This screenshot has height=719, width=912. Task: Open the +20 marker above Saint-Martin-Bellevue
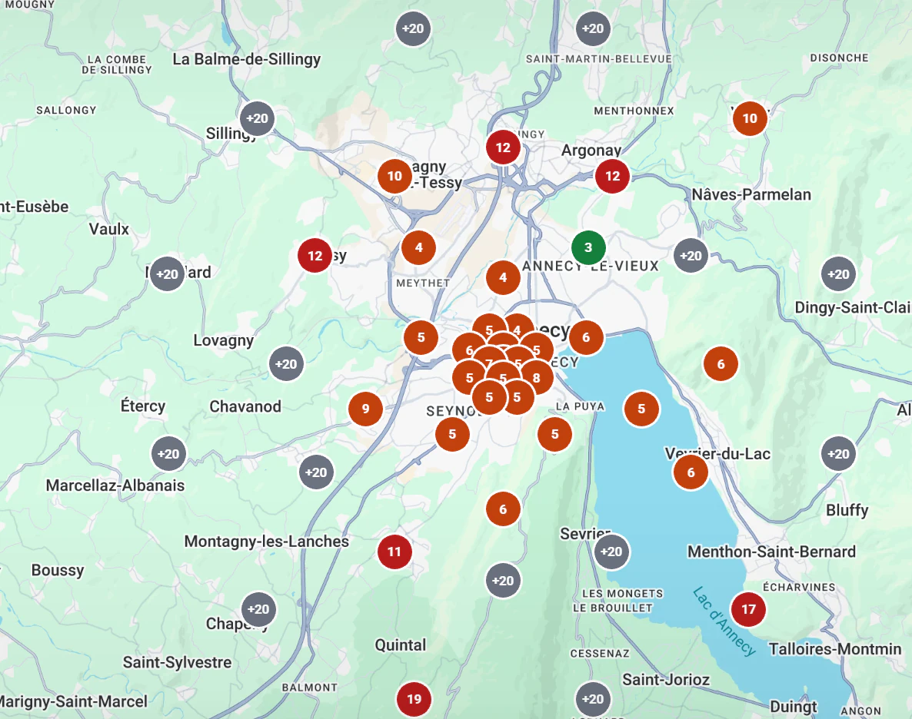[593, 28]
